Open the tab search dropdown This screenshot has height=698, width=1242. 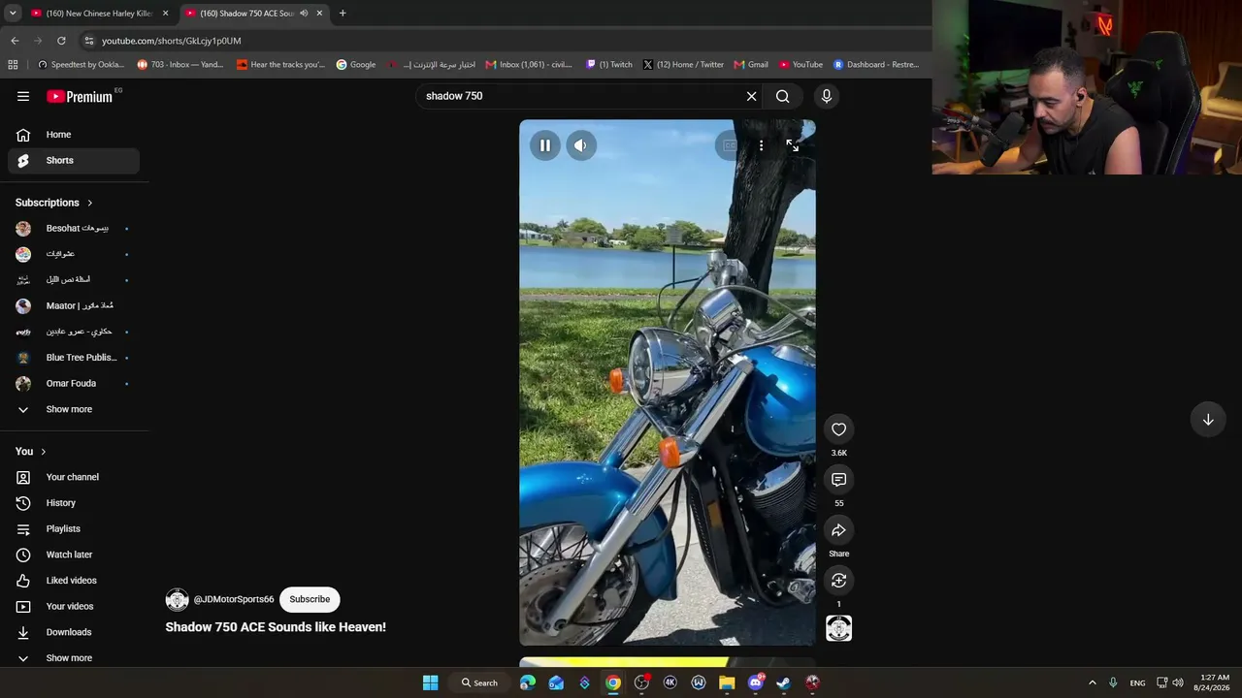coord(12,14)
